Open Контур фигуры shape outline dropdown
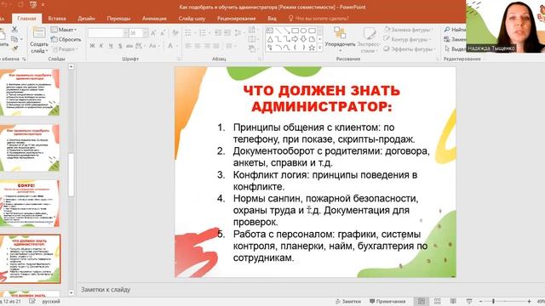545x306 pixels. [x=408, y=39]
